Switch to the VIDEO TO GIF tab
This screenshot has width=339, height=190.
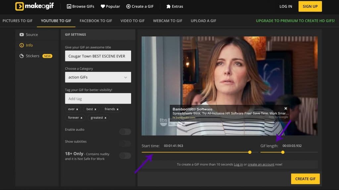click(x=132, y=21)
